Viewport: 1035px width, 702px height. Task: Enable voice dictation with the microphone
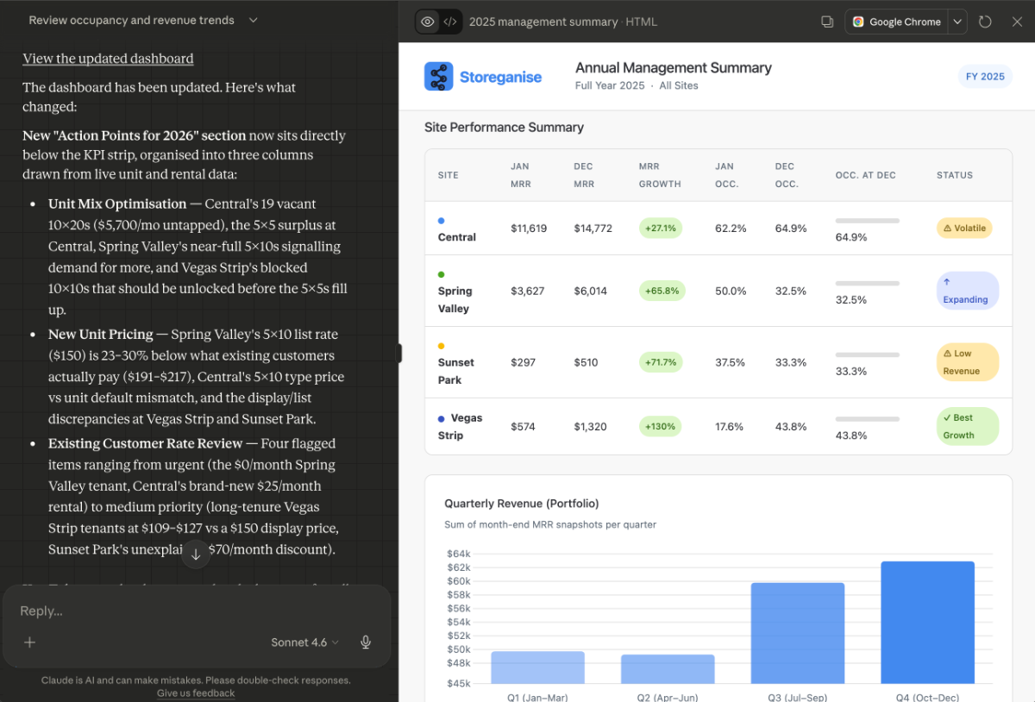pyautogui.click(x=365, y=642)
